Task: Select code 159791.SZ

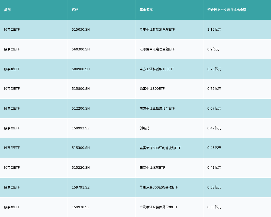Action: point(81,187)
